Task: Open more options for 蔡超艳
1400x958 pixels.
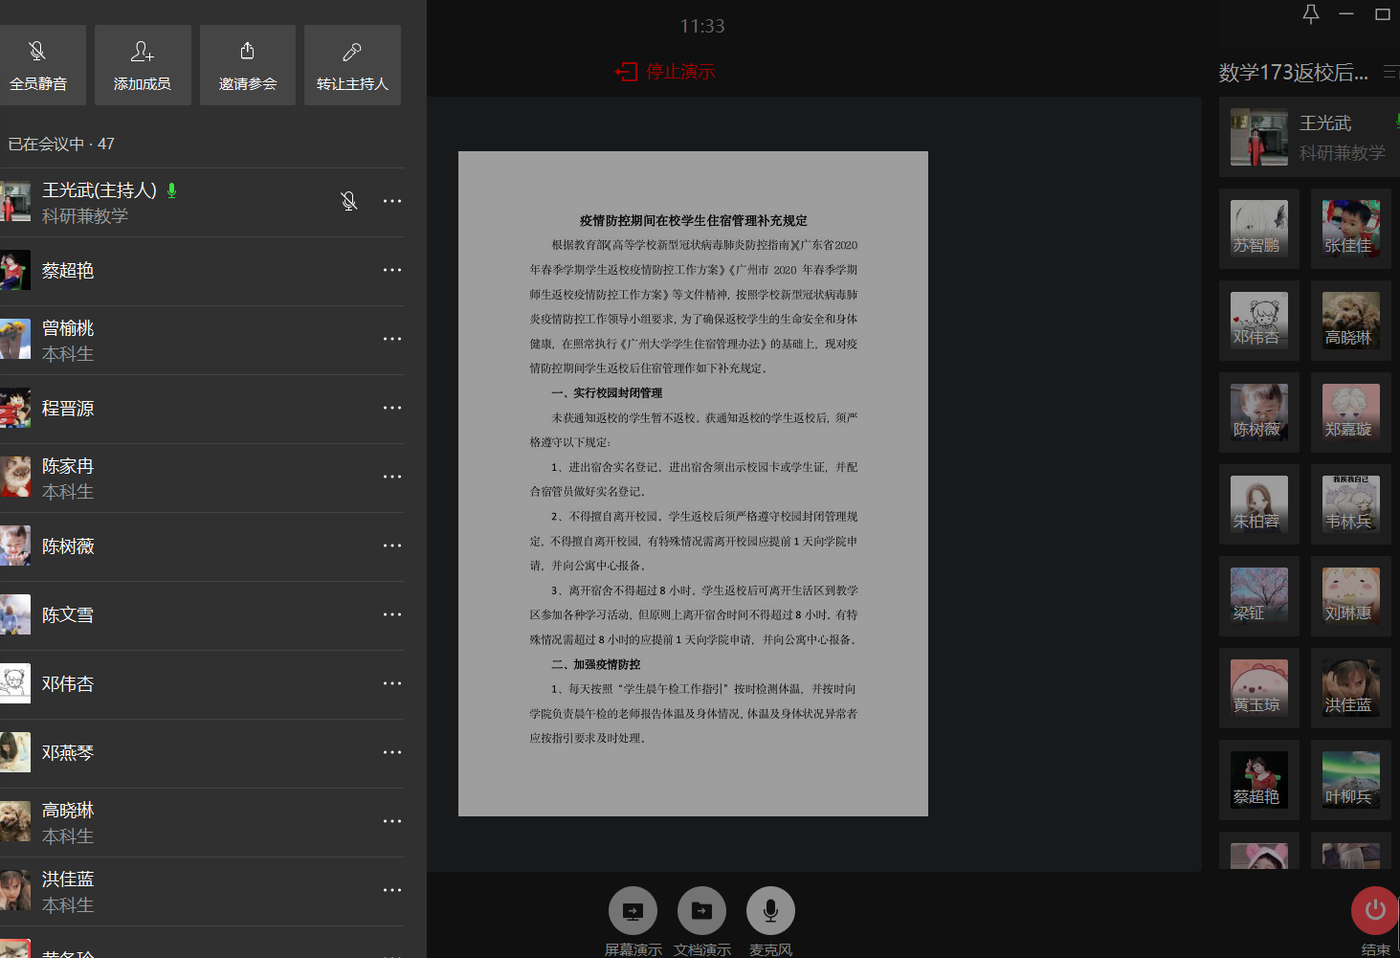Action: pyautogui.click(x=392, y=270)
